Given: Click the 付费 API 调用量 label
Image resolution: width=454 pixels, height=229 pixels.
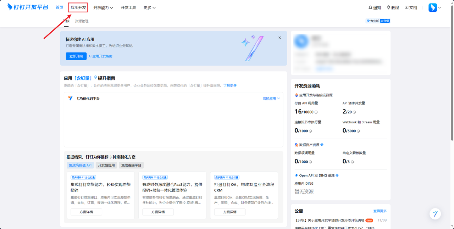Looking at the screenshot, I should (x=306, y=103).
